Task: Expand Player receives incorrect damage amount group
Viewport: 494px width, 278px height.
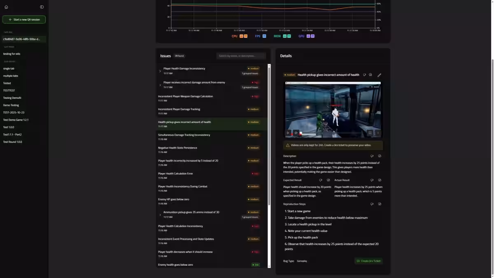Action: pyautogui.click(x=160, y=85)
